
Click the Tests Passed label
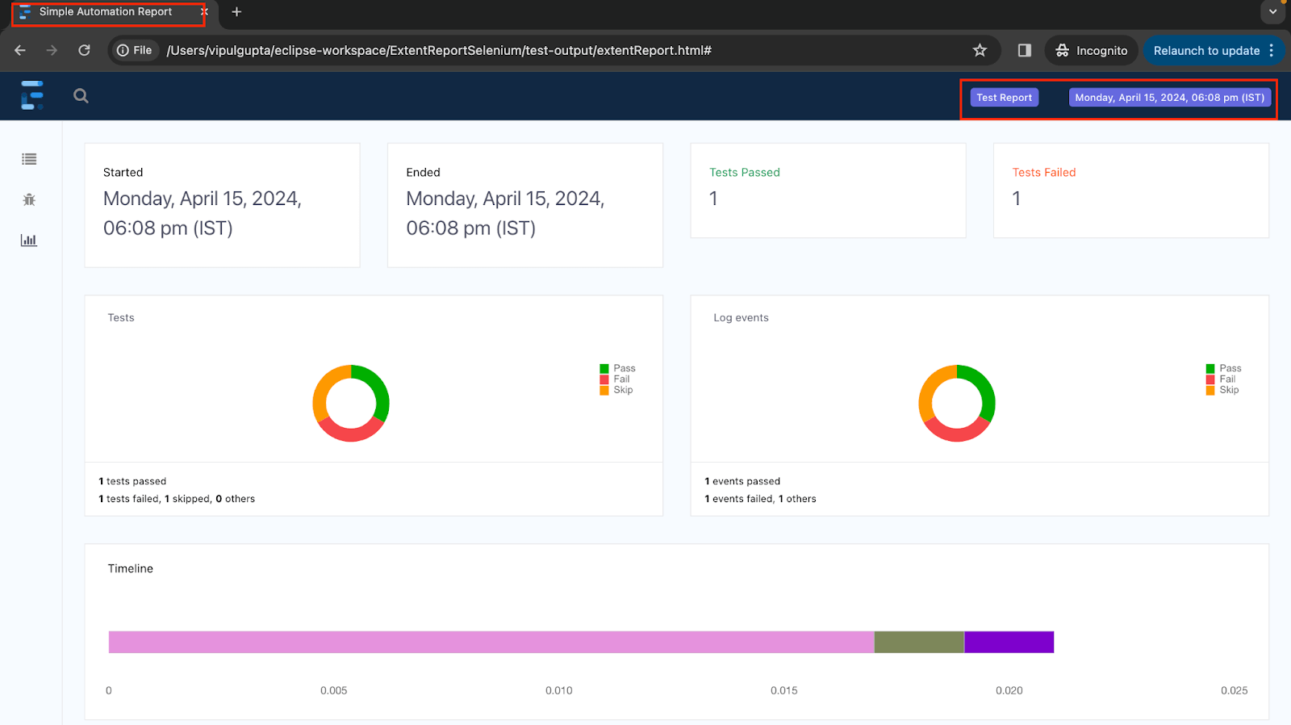(x=745, y=172)
